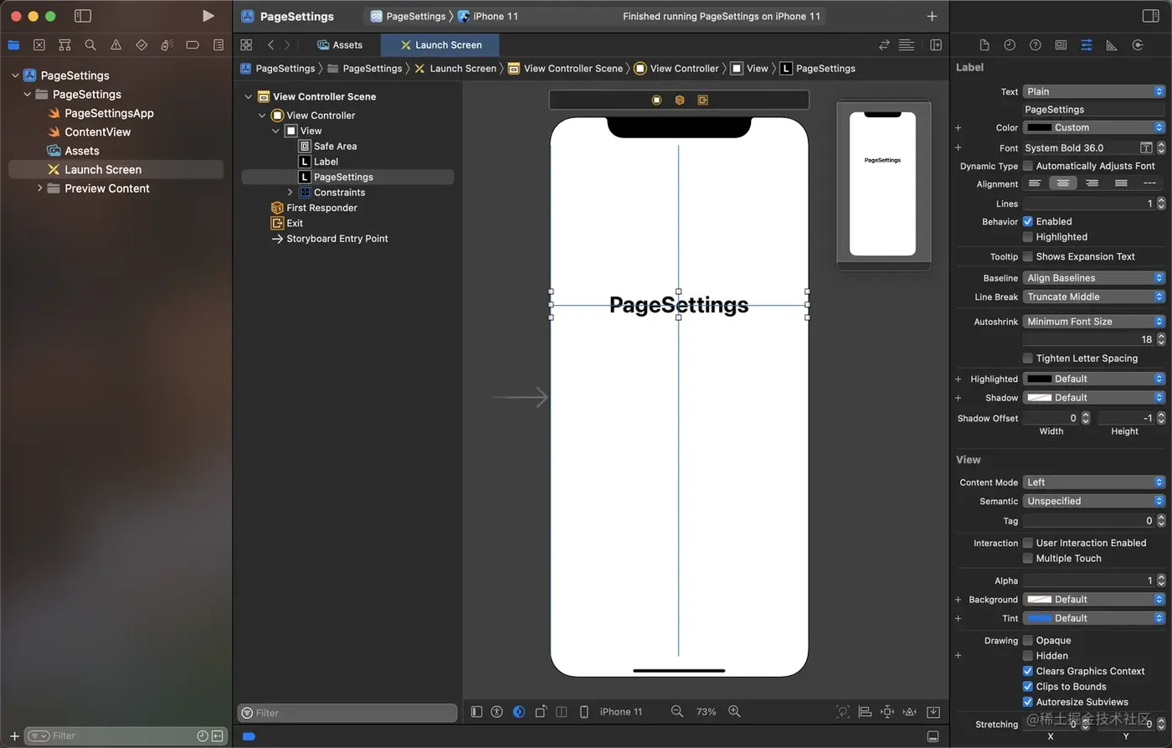The width and height of the screenshot is (1172, 748).
Task: Select ContentView in project navigator
Action: [97, 132]
